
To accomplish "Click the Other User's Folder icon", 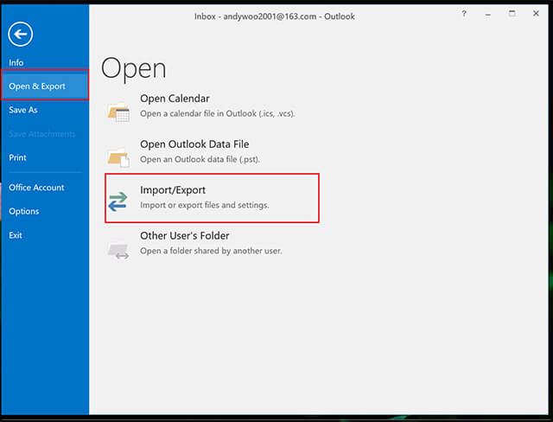I will point(118,251).
